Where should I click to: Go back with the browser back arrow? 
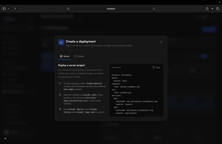[15, 9]
